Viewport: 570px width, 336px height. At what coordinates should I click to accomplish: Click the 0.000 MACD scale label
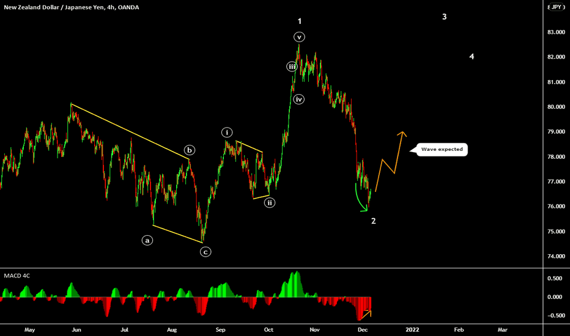555,297
